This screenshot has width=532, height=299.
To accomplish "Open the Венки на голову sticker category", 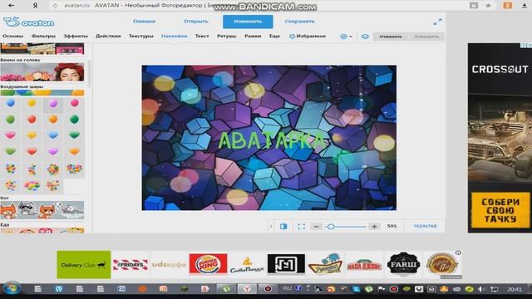I will point(42,72).
